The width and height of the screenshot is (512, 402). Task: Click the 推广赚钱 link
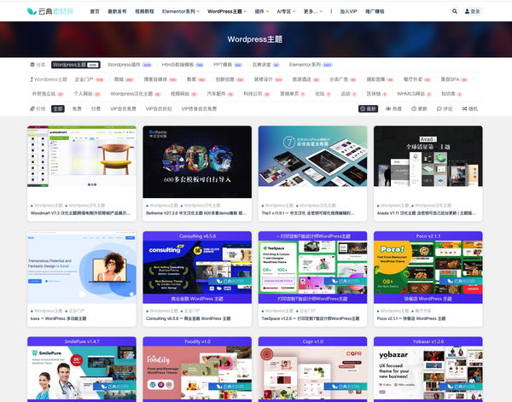(x=375, y=11)
